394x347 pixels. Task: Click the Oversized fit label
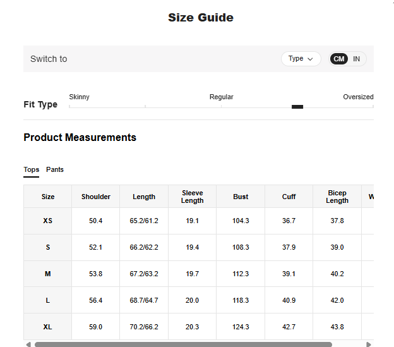358,97
